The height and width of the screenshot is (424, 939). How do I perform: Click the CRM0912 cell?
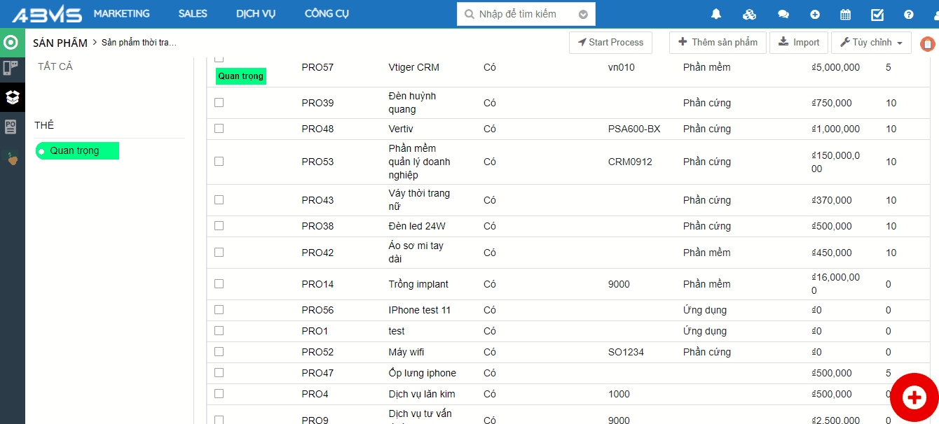pos(630,162)
